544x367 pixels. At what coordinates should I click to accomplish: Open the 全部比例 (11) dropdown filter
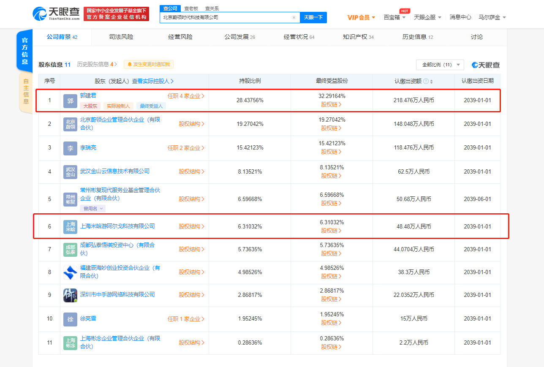tap(440, 65)
